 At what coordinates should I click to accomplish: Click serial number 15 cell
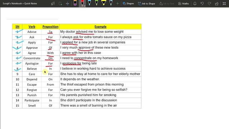pos(18,106)
